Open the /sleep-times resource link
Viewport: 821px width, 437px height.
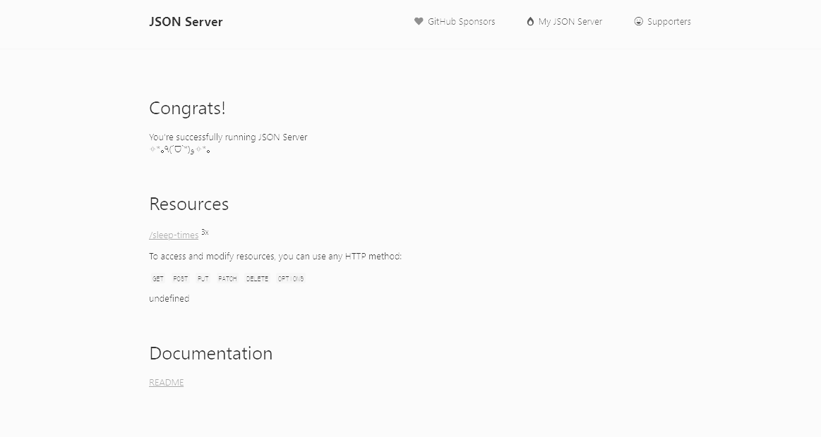(x=174, y=235)
